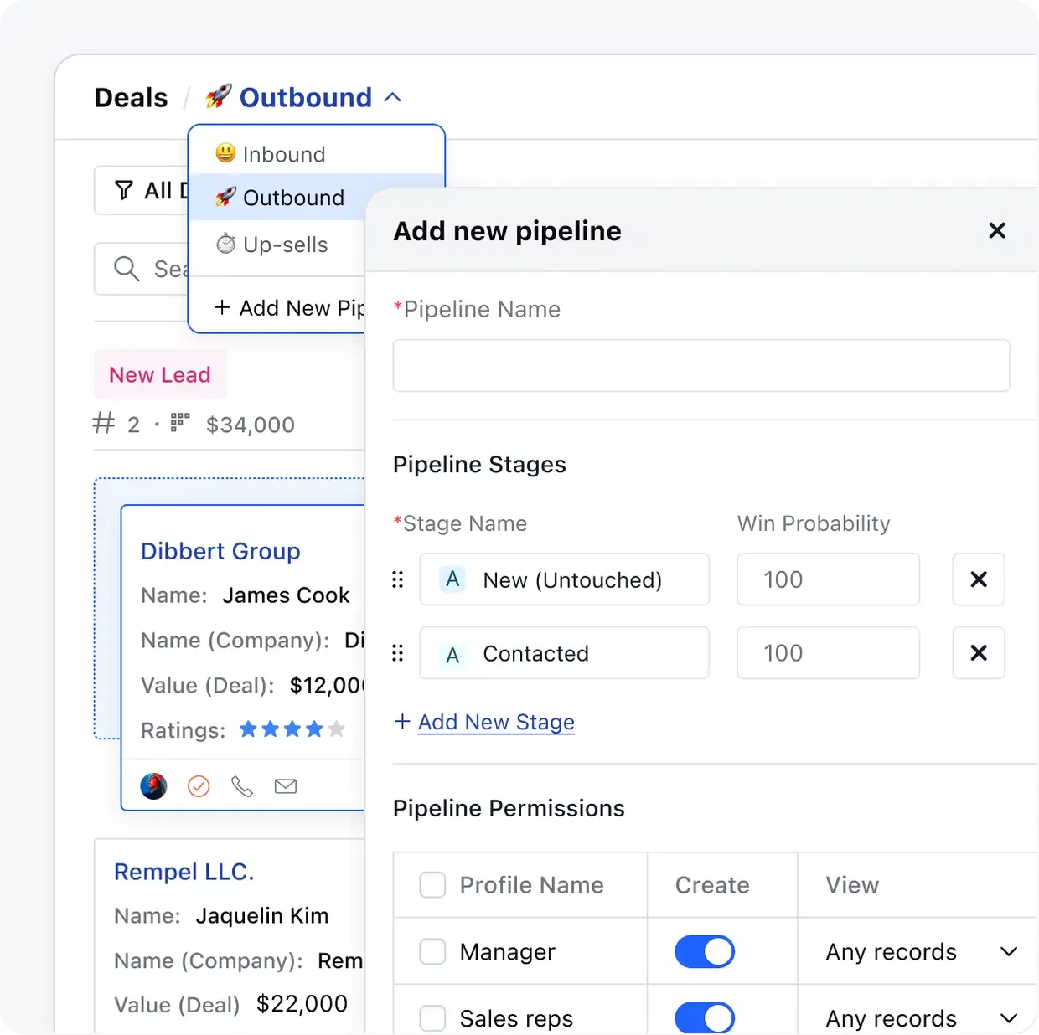Click the View column header
The height and width of the screenshot is (1035, 1039).
(x=852, y=885)
